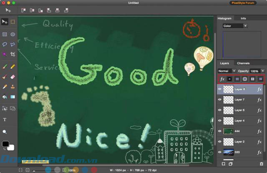Select the Layer 7 thumbnail
The image size is (267, 173).
[228, 100]
